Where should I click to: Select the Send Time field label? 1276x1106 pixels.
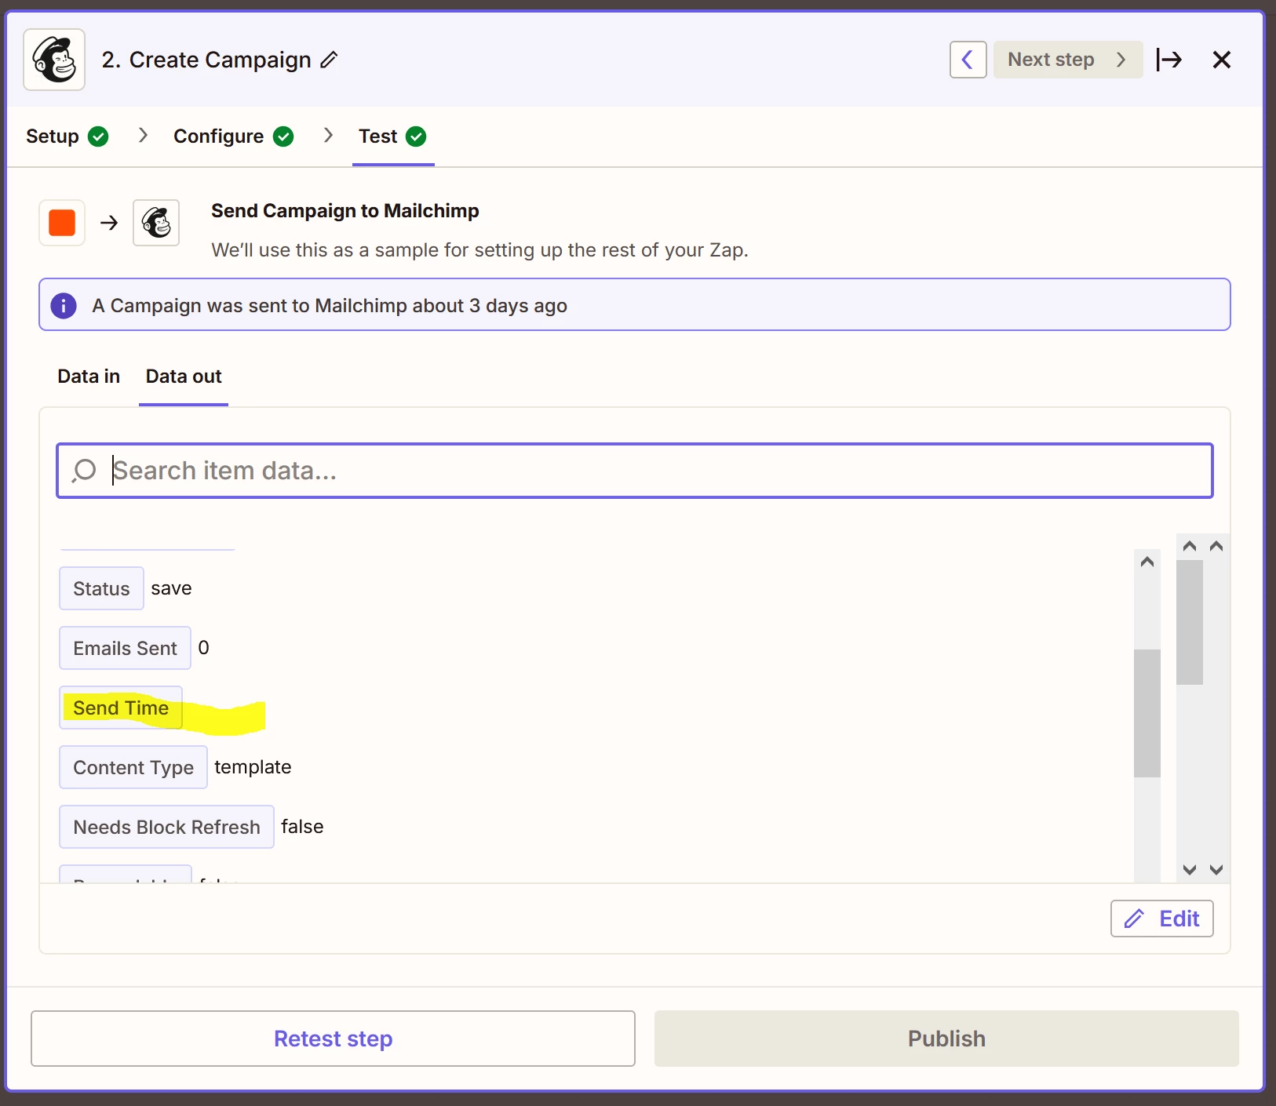pyautogui.click(x=121, y=708)
